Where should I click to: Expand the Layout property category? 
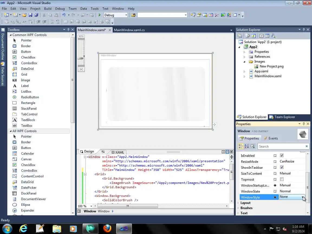coord(238,203)
